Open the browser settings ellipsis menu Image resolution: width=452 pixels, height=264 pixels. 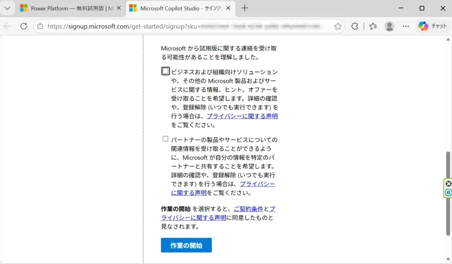tap(406, 26)
